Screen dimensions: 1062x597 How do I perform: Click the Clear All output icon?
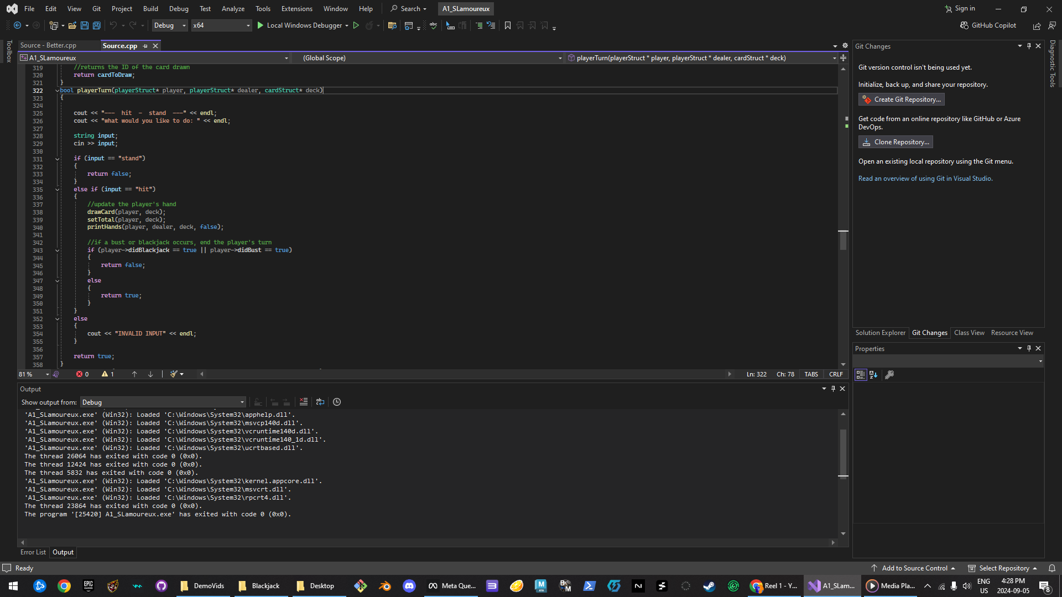(303, 402)
